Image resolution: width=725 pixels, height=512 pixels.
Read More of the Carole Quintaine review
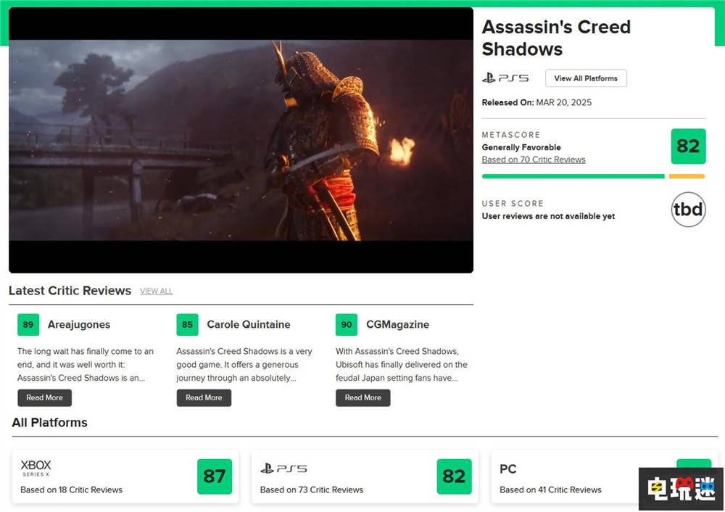(x=204, y=397)
